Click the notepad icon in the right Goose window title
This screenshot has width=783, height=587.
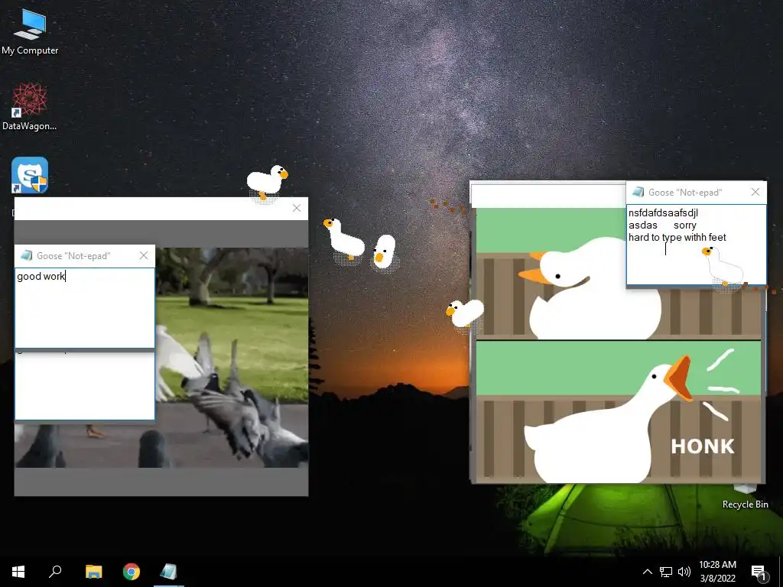click(x=638, y=192)
